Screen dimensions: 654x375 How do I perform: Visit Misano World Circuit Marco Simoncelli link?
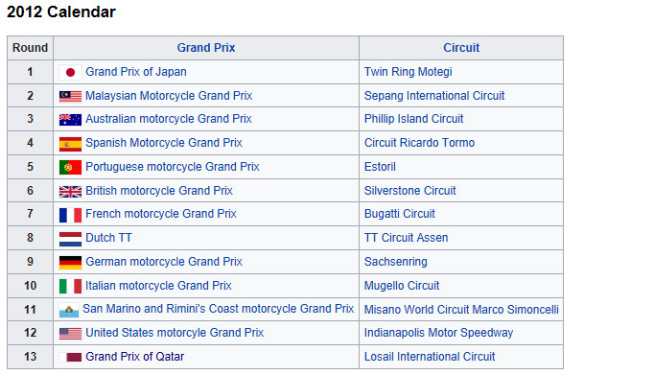[x=461, y=310]
